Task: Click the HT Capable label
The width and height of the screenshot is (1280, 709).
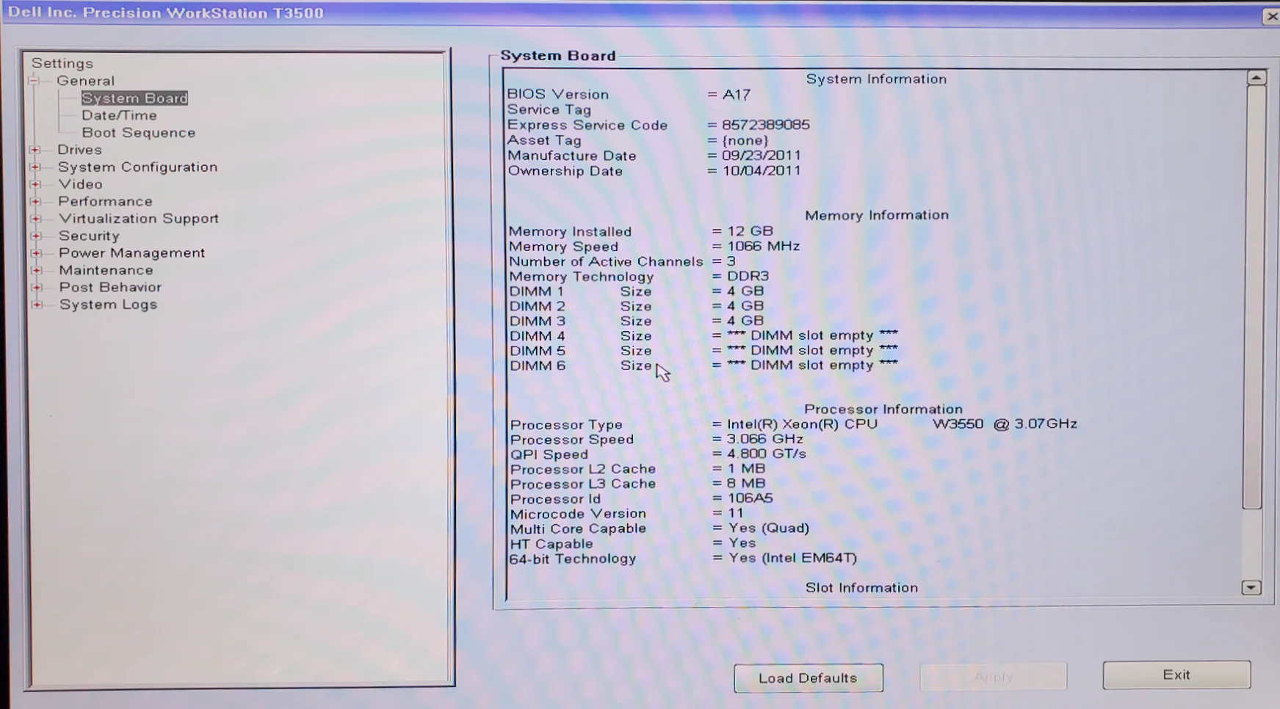Action: pos(552,544)
